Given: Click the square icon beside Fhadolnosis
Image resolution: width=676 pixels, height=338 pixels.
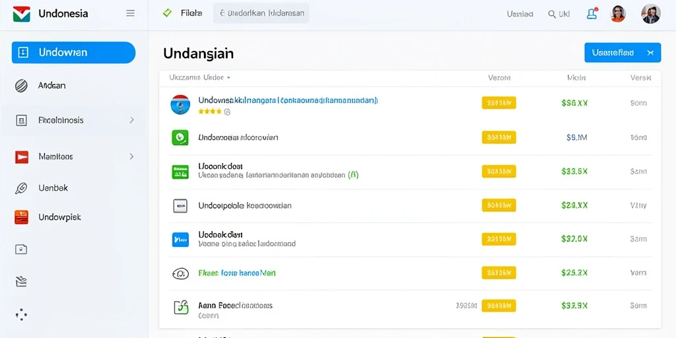Looking at the screenshot, I should (x=21, y=120).
